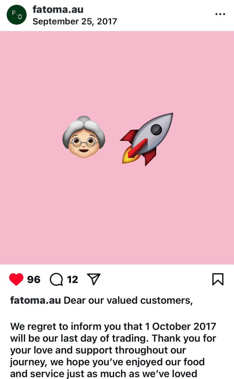The height and width of the screenshot is (379, 234).
Task: Save the post with the bookmark icon
Action: tap(218, 279)
